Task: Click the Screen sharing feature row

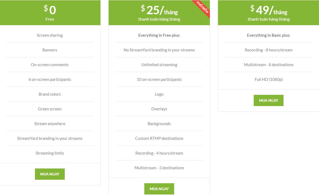Action: click(50, 35)
